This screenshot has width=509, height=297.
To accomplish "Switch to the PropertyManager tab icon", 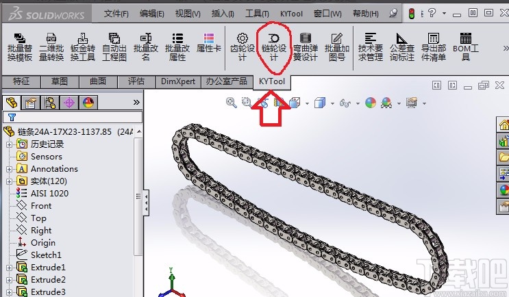I will [x=31, y=103].
